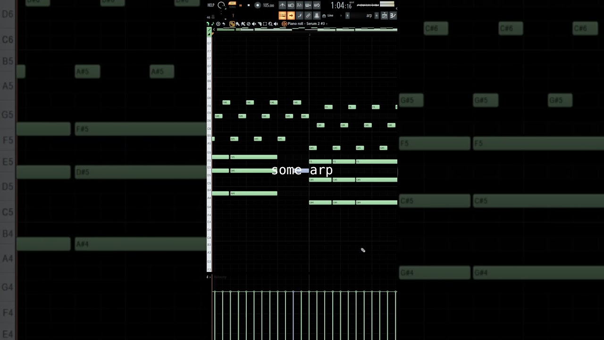The height and width of the screenshot is (340, 604).
Task: Add a new pattern with plus button
Action: tap(377, 16)
